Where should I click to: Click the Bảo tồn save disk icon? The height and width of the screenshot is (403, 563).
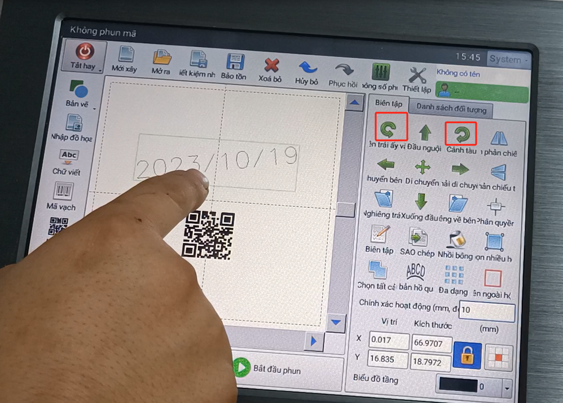tap(234, 63)
